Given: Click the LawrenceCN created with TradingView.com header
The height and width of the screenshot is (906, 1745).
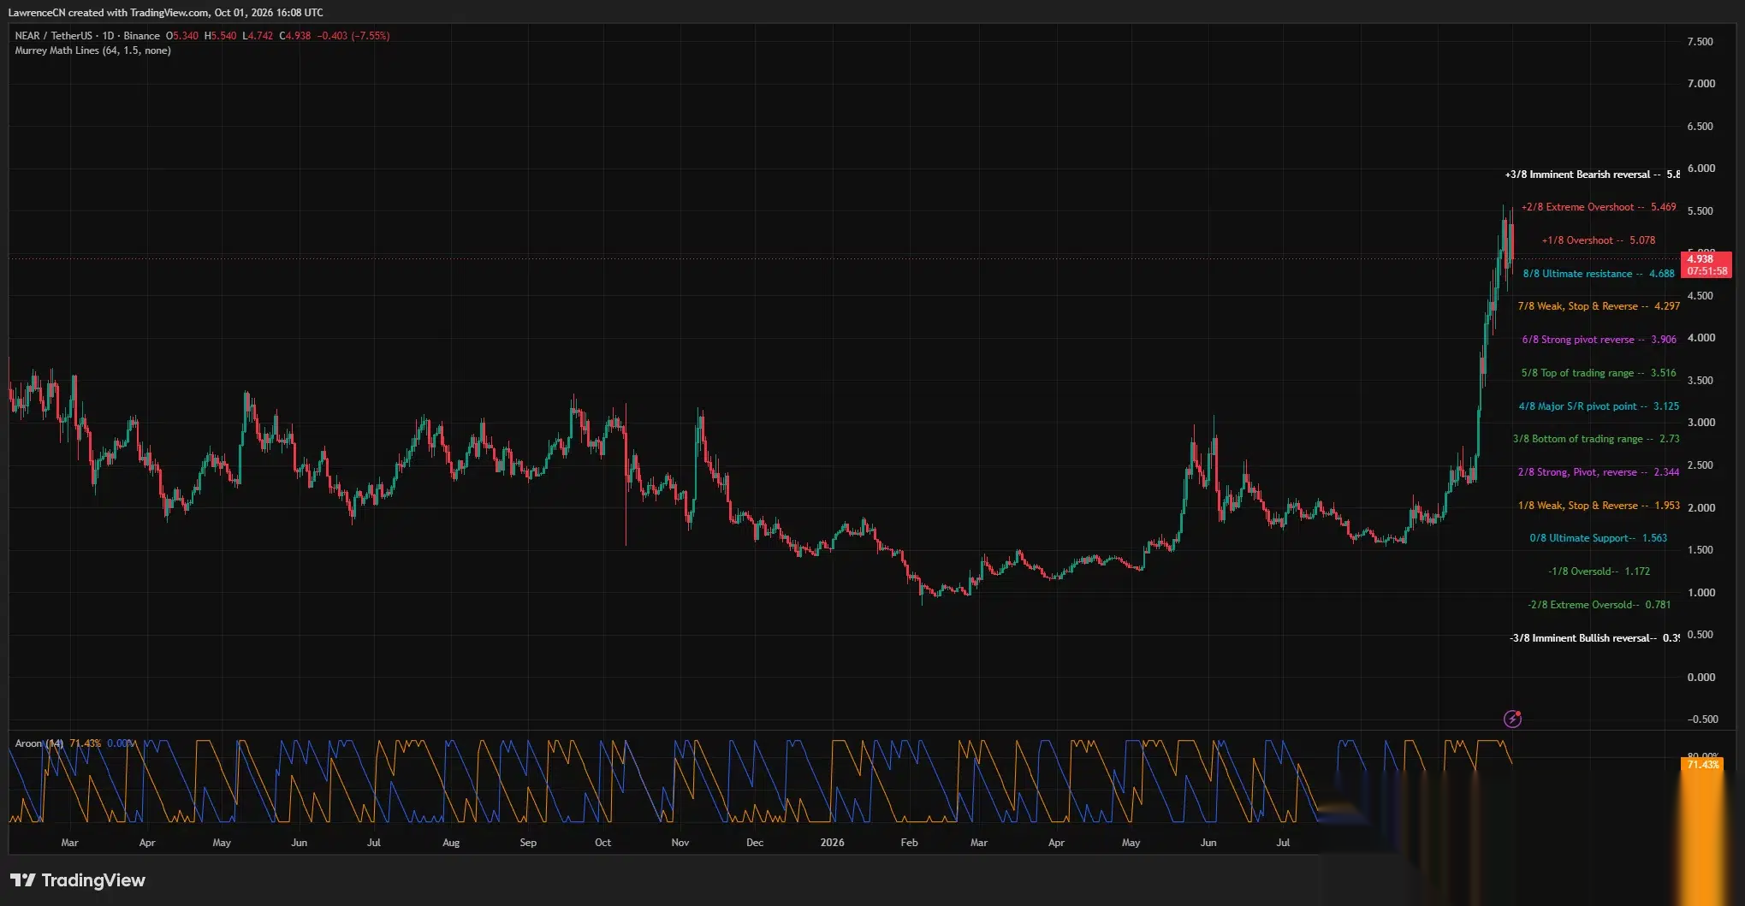Looking at the screenshot, I should pos(166,13).
